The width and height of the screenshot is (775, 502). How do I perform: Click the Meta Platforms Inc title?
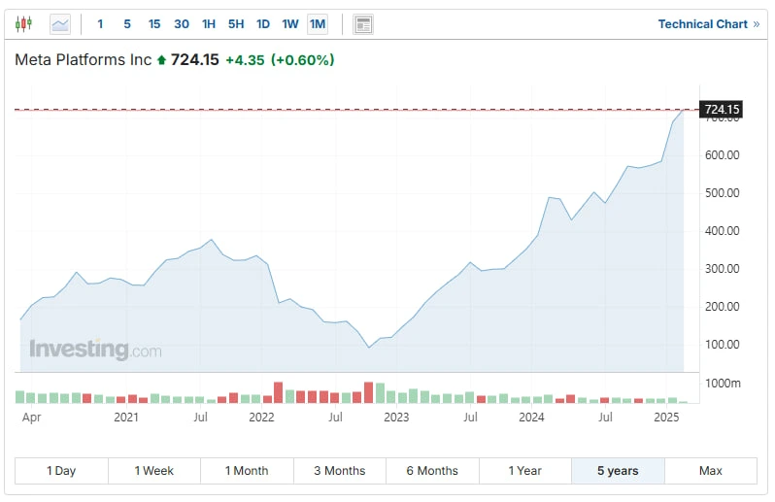click(x=84, y=60)
